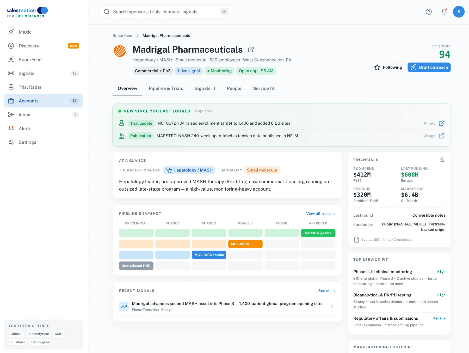This screenshot has height=353, width=469.
Task: Select the Rezdiffra approved pipeline bar
Action: click(318, 233)
